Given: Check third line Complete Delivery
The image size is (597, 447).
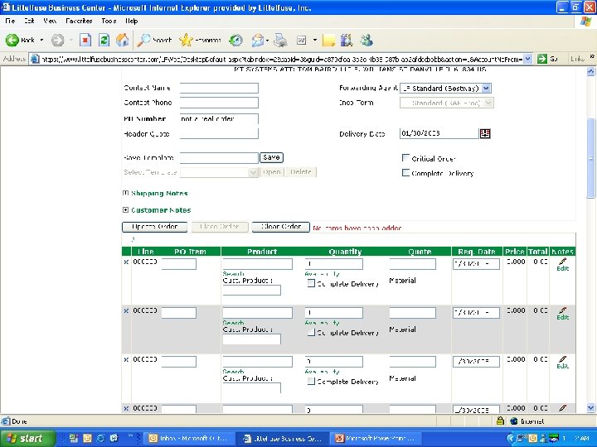Looking at the screenshot, I should 311,381.
